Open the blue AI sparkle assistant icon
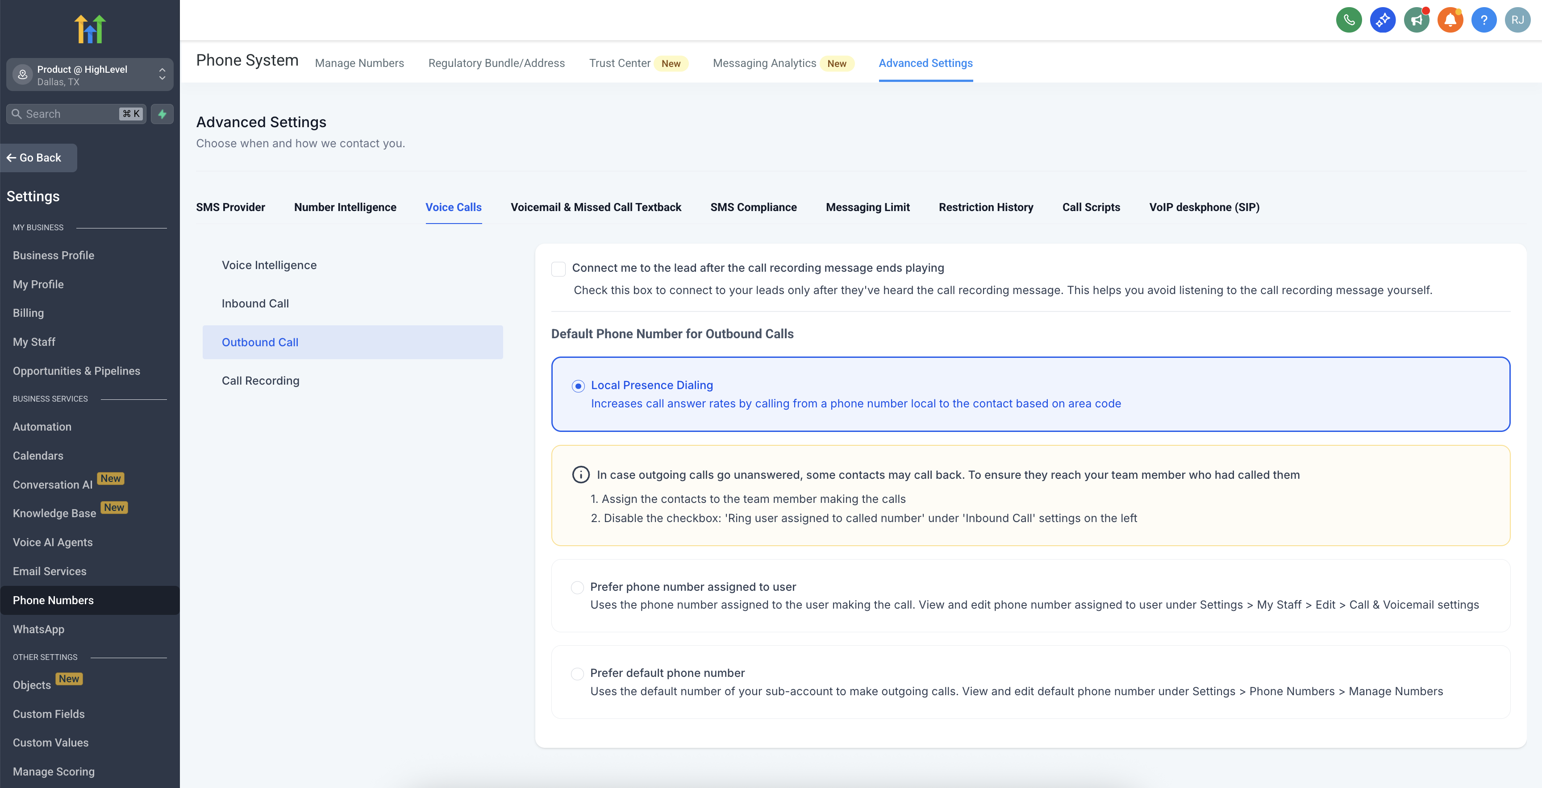Screen dimensions: 1542x788 pos(1382,21)
